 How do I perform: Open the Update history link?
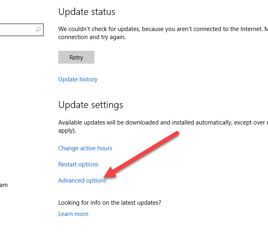(x=78, y=79)
